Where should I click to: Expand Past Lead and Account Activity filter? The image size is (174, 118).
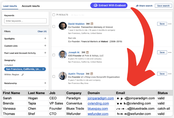click(45, 53)
